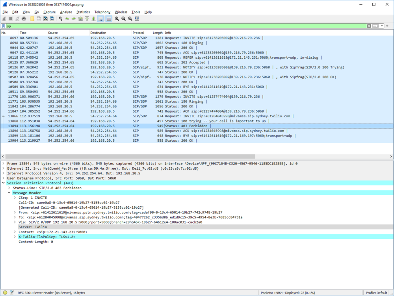Click the Resize Columns toolbar icon
394x296 pixels.
pos(136,18)
